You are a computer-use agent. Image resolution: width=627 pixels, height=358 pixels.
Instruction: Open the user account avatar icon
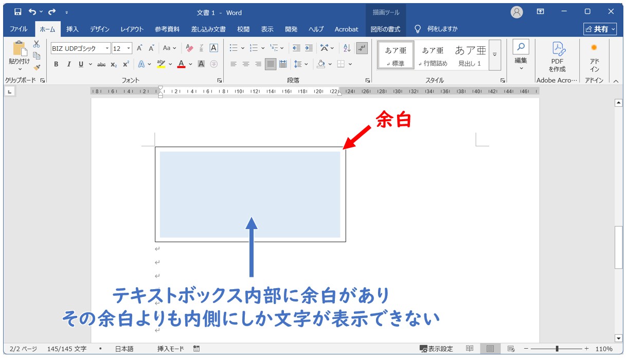point(517,12)
